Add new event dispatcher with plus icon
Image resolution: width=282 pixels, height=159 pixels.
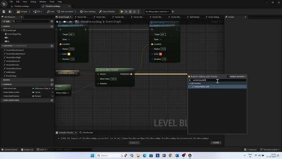click(52, 100)
